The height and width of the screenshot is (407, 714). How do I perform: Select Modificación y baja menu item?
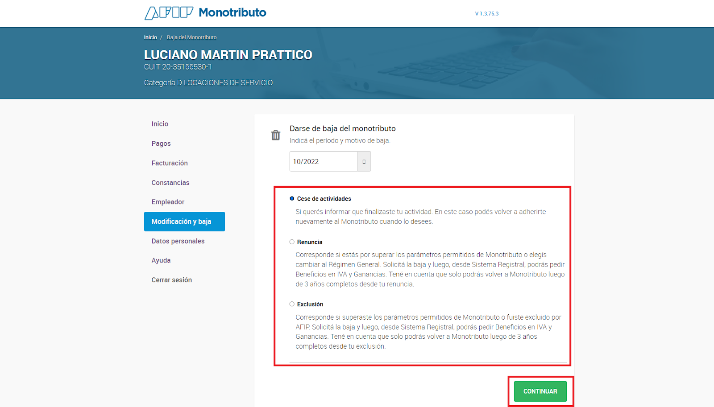(184, 222)
